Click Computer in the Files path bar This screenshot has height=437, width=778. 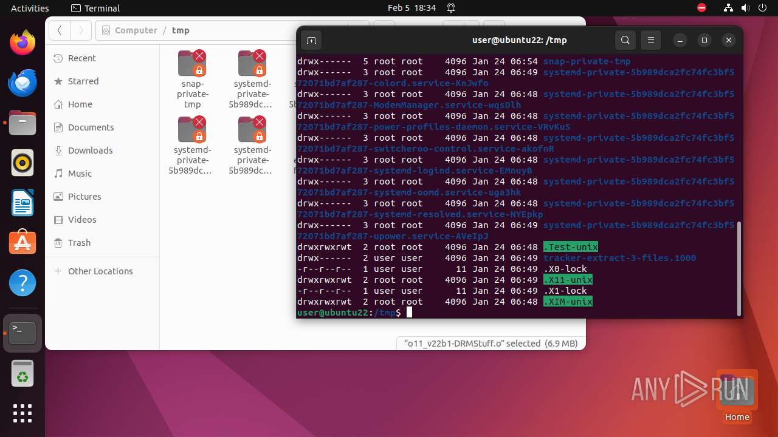coord(136,30)
